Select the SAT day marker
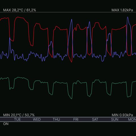Screen dimensions: 136x136 tap(95, 120)
